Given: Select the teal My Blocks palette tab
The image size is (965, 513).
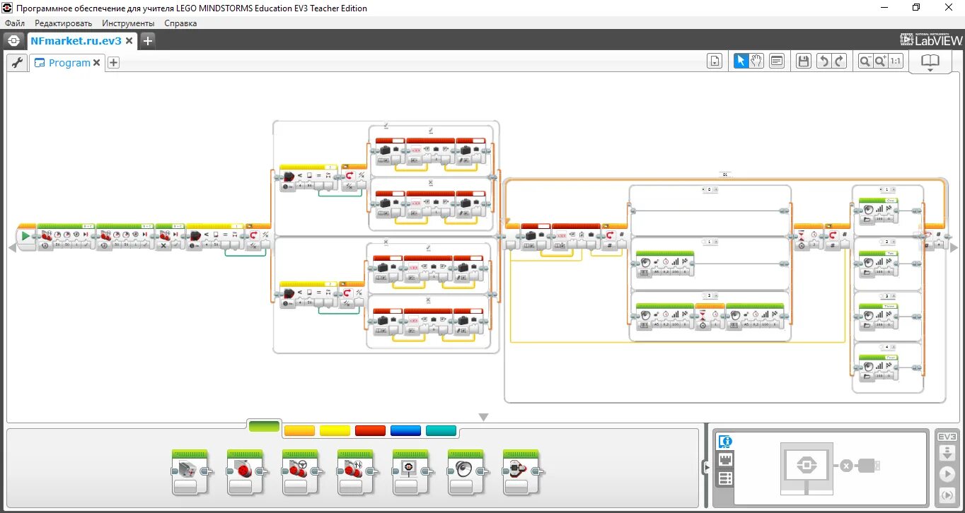Looking at the screenshot, I should [x=441, y=430].
